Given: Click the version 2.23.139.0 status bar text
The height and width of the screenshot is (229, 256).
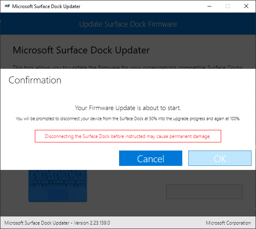Looking at the screenshot, I should click(x=57, y=223).
